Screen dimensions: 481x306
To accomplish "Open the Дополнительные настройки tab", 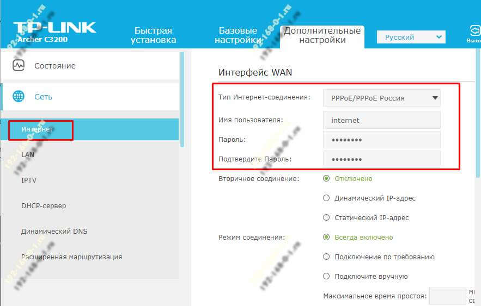I will coord(322,35).
